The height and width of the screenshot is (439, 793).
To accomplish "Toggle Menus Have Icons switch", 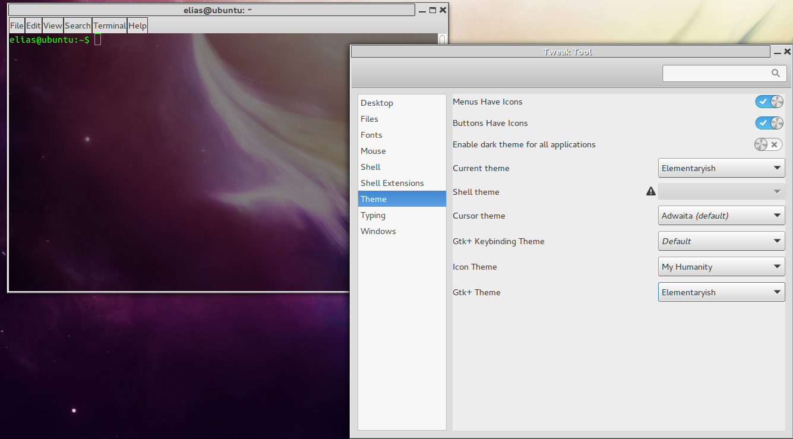I will (x=769, y=102).
